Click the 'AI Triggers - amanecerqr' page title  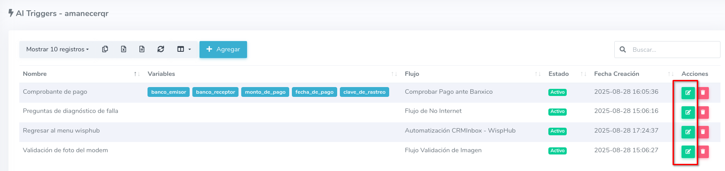pos(62,13)
